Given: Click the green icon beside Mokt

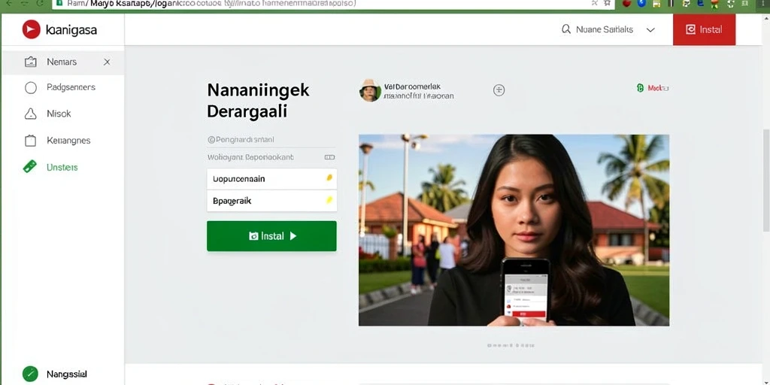Looking at the screenshot, I should coord(640,88).
